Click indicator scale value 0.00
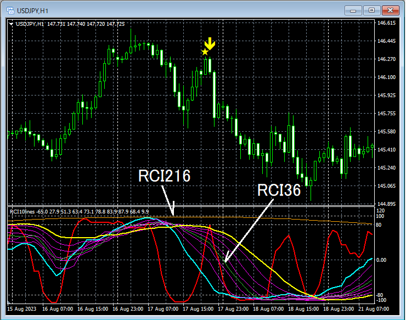The width and height of the screenshot is (406, 320). point(381,260)
